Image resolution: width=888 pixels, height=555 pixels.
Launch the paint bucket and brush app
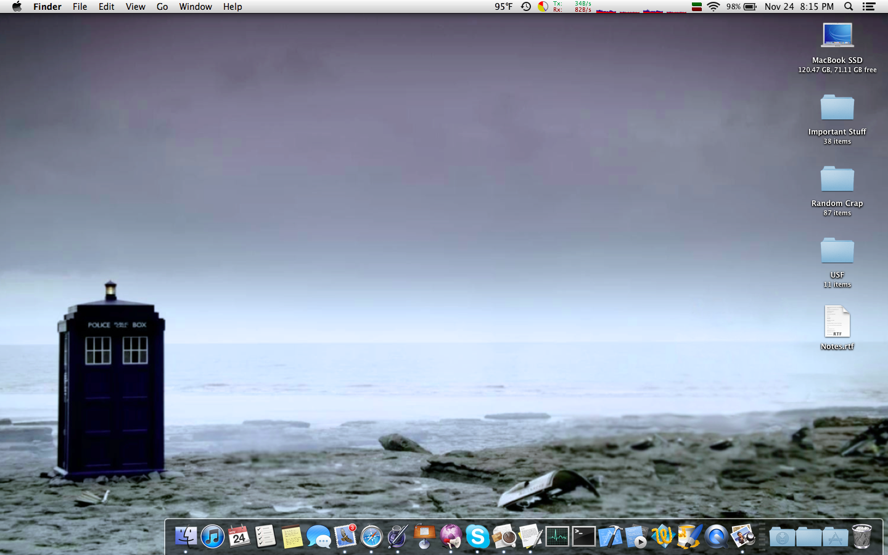tap(689, 536)
